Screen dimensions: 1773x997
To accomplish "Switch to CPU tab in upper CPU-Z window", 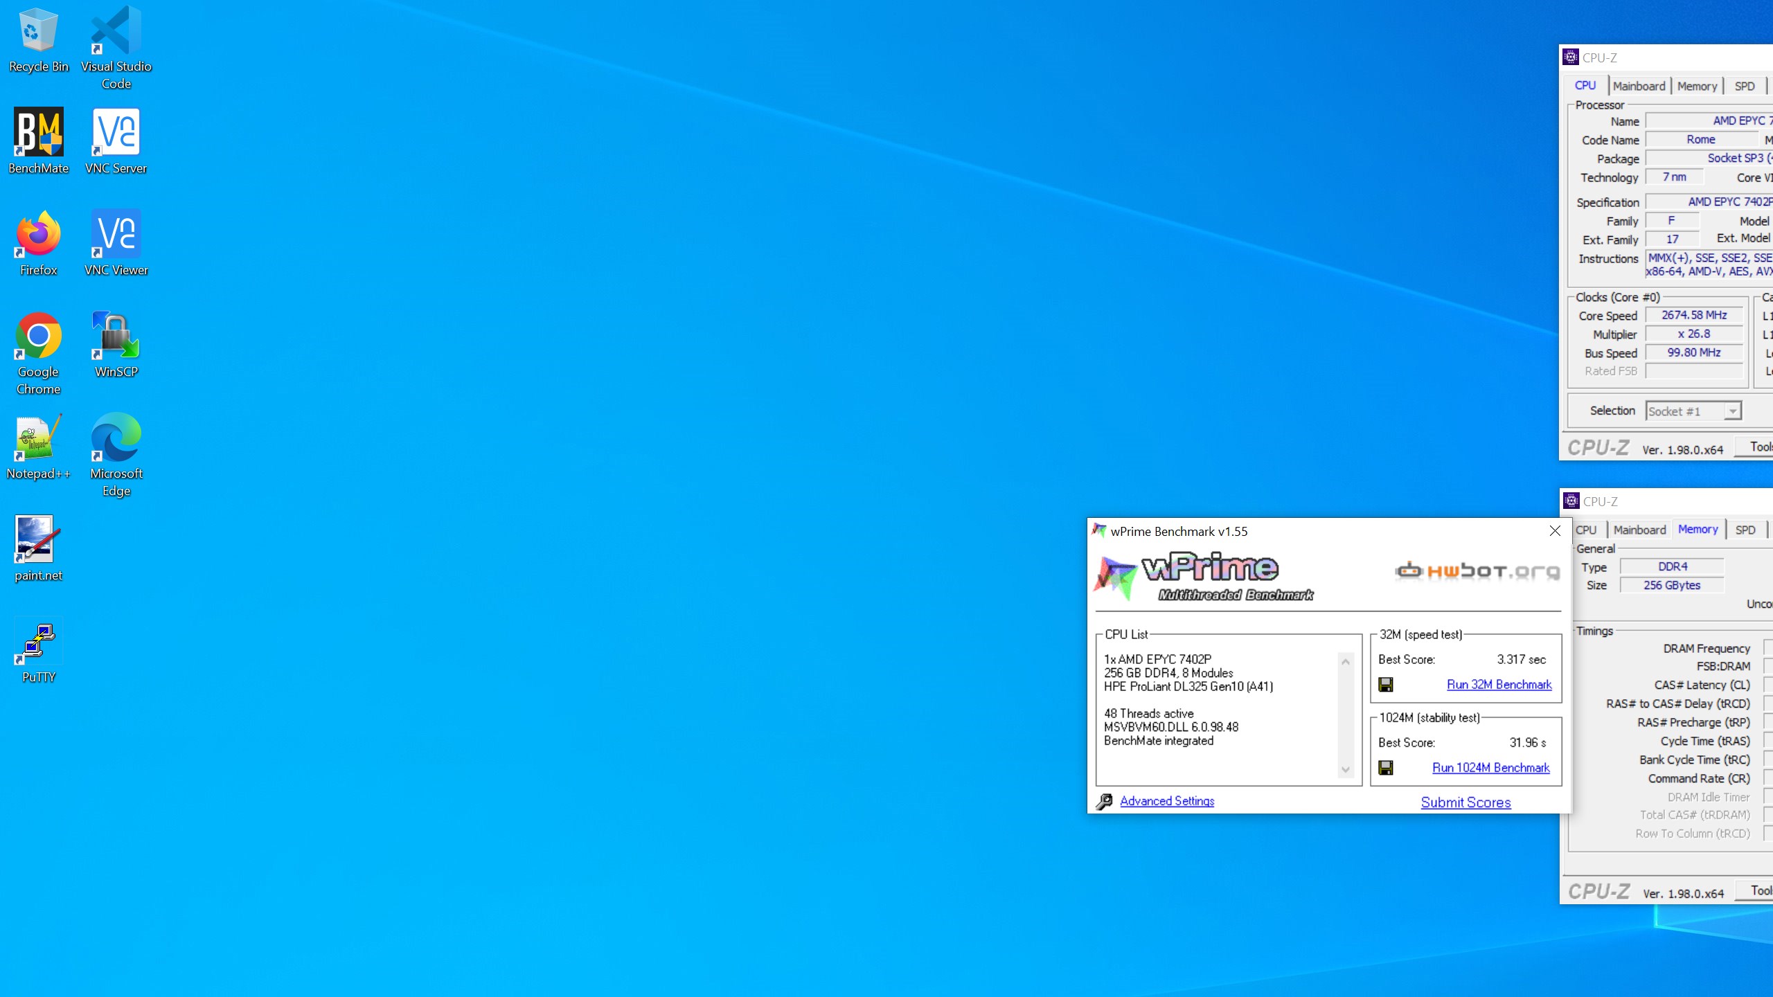I will point(1585,86).
